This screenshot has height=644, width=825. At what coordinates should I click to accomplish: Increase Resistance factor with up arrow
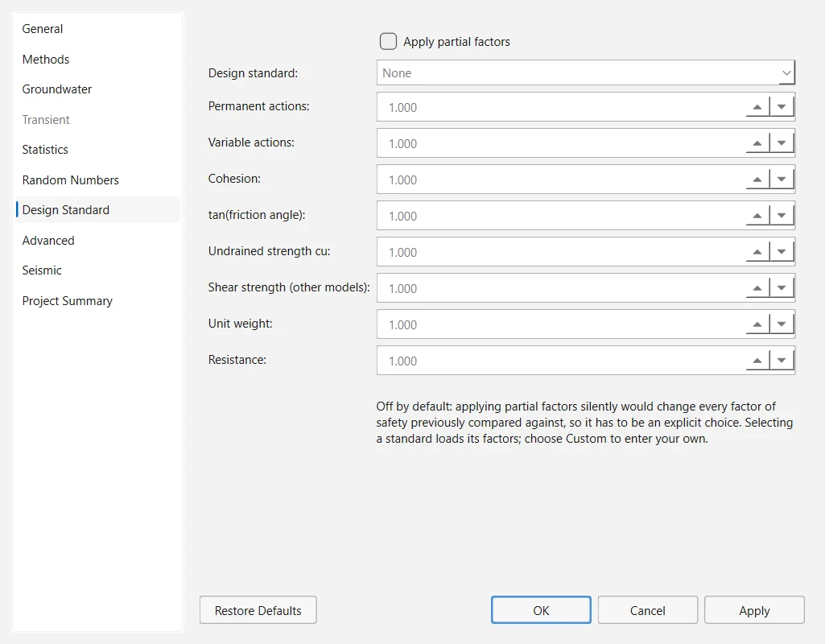click(757, 361)
